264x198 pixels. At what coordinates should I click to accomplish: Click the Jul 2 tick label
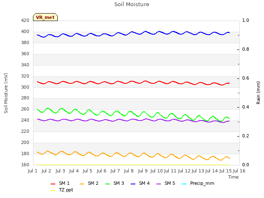click(46, 171)
